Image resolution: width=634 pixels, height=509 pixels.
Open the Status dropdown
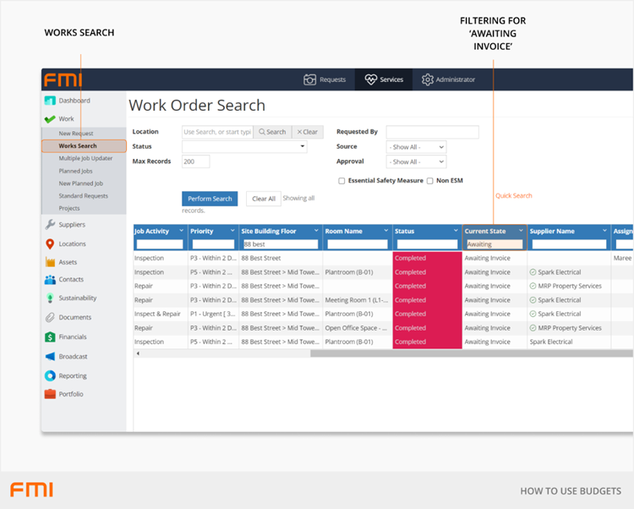click(x=244, y=147)
